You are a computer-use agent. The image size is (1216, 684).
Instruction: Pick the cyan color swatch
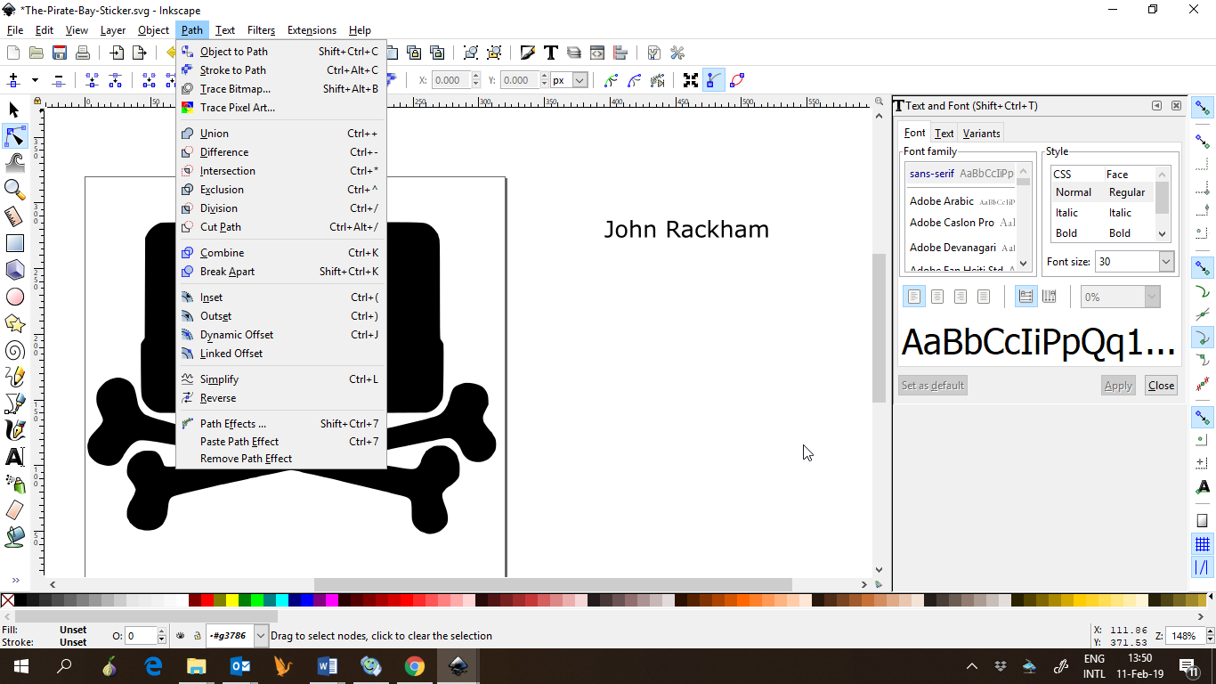[x=281, y=601]
